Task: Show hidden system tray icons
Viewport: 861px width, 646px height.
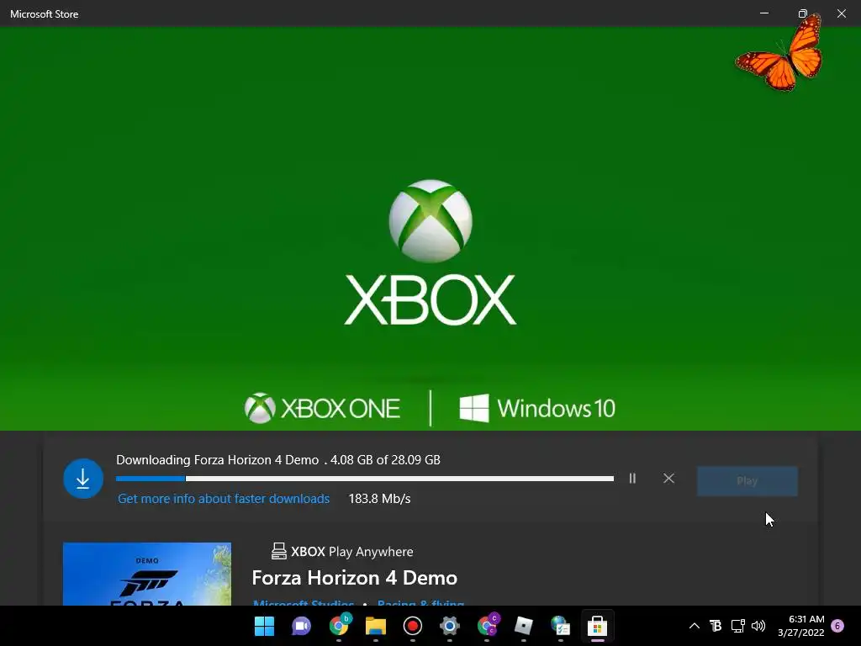Action: (x=694, y=626)
